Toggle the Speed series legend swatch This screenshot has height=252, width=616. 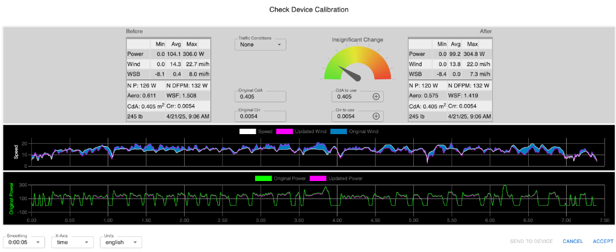click(248, 131)
